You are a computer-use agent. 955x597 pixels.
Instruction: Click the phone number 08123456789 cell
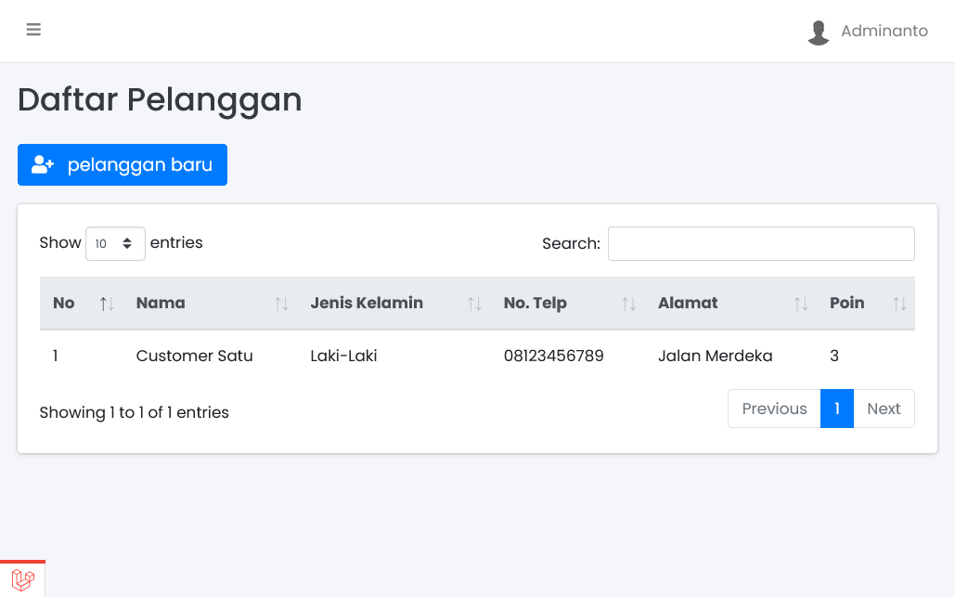(553, 356)
